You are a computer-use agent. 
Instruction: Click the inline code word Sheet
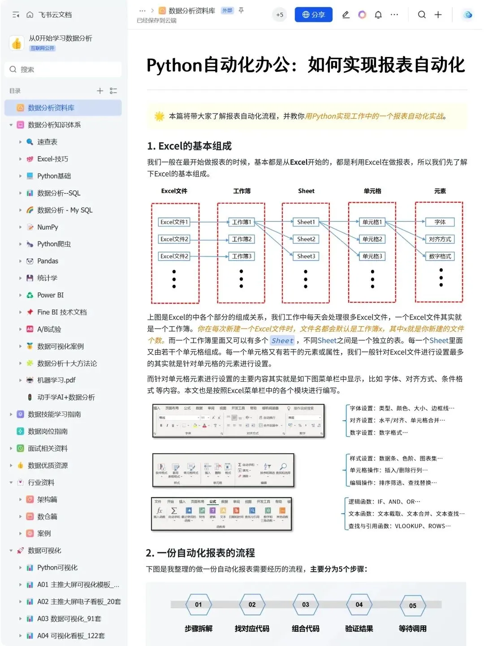[282, 340]
